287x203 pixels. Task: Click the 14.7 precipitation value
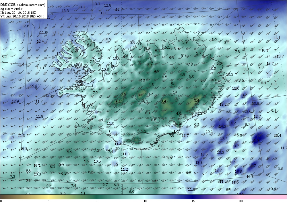pos(252,165)
